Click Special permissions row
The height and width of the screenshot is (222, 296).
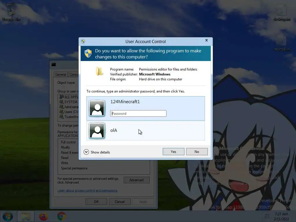pos(74,168)
